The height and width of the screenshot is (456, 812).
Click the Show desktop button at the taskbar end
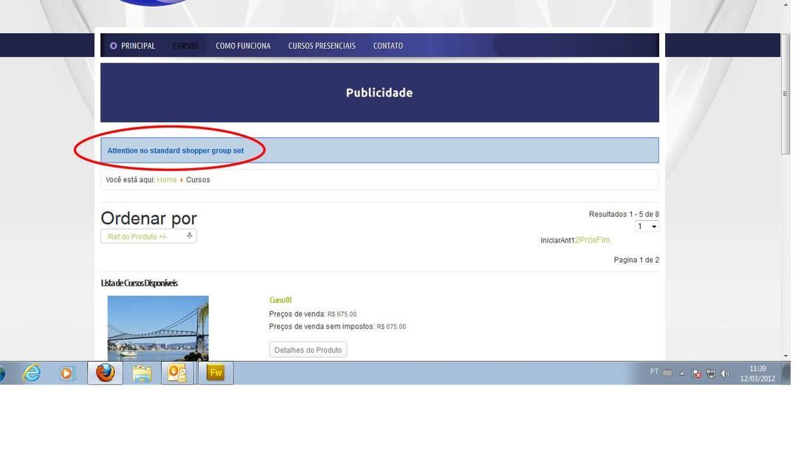pyautogui.click(x=786, y=373)
